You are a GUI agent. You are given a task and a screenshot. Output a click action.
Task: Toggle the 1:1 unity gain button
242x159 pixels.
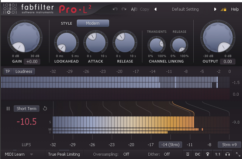218,154
